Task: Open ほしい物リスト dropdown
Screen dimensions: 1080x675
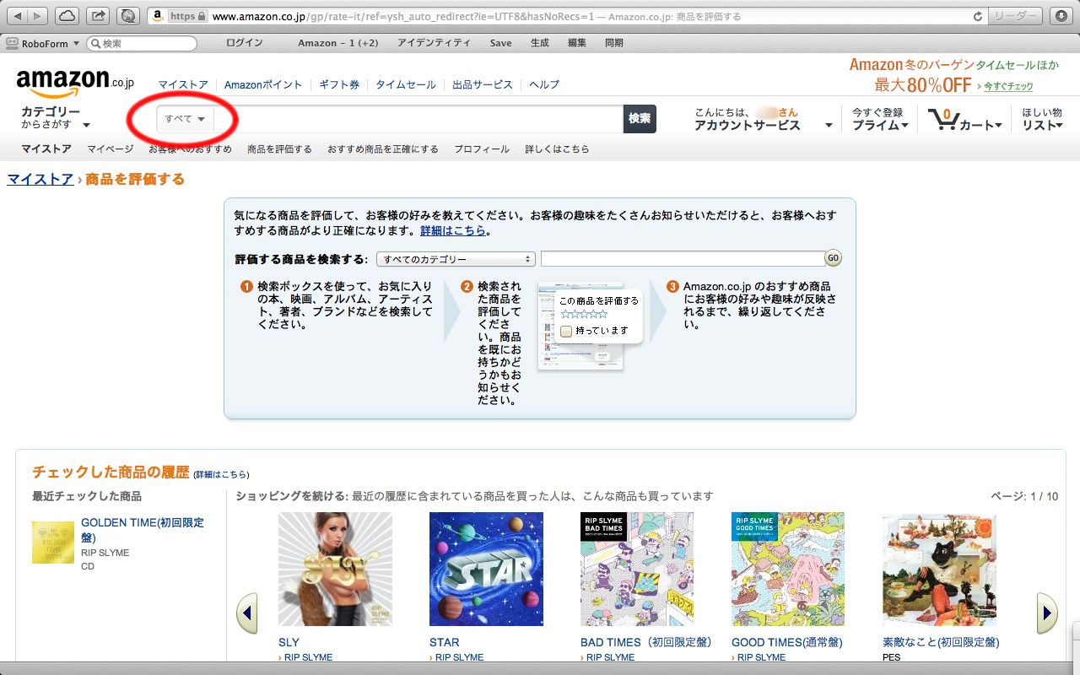Action: pyautogui.click(x=1042, y=119)
